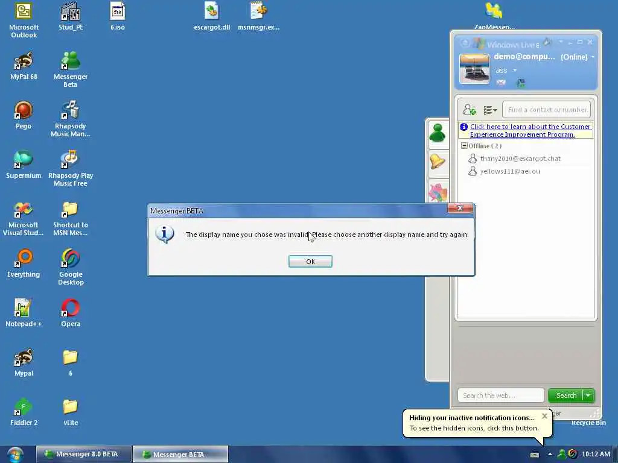Select contact yellows111@aei.ou
The height and width of the screenshot is (463, 618).
click(x=509, y=171)
